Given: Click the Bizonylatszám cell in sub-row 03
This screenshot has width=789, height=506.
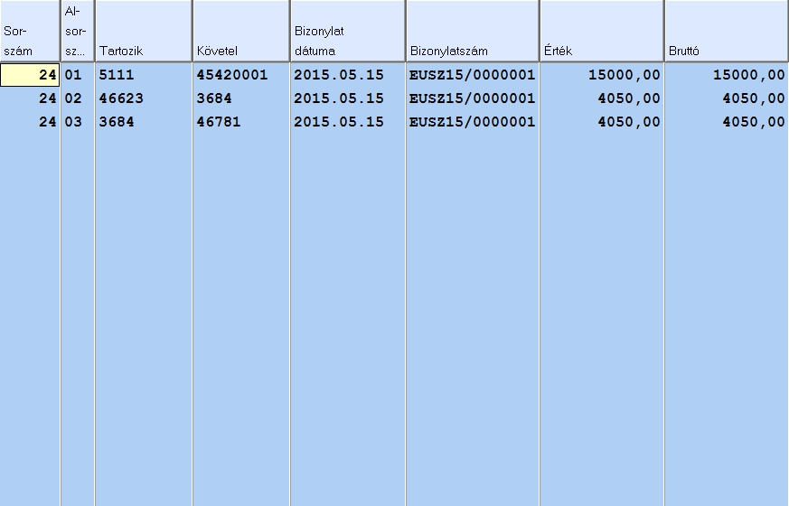Looking at the screenshot, I should point(472,122).
